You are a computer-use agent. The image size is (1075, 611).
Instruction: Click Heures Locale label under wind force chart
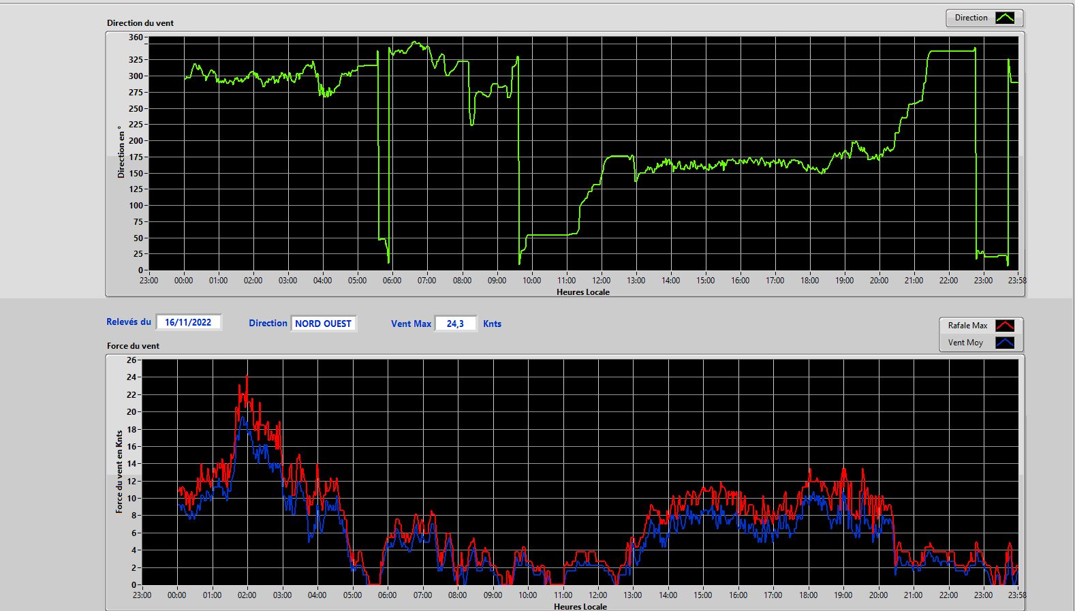[x=580, y=606]
